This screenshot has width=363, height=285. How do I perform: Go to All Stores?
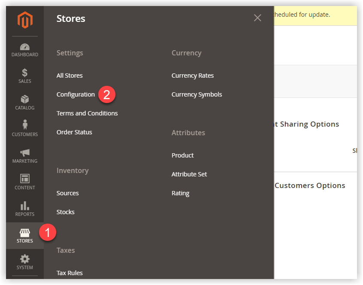tap(70, 76)
